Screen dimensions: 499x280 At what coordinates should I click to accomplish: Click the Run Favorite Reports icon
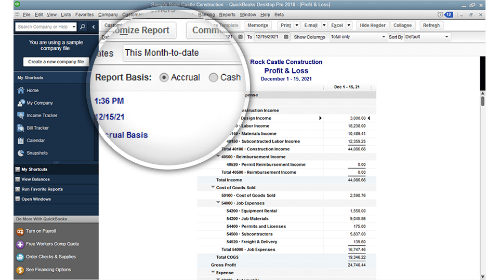point(18,189)
